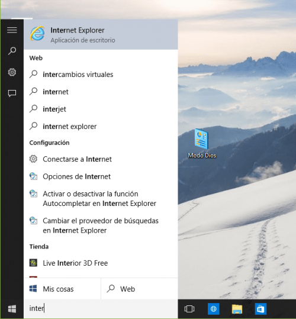The height and width of the screenshot is (319, 296).
Task: Open the feedback speech bubble icon
Action: pyautogui.click(x=12, y=94)
